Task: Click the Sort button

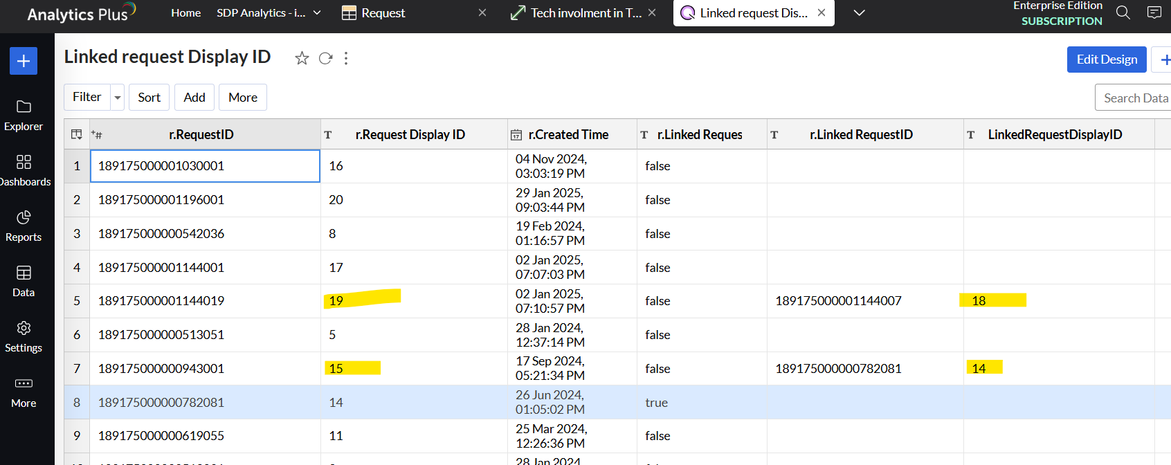Action: point(149,98)
